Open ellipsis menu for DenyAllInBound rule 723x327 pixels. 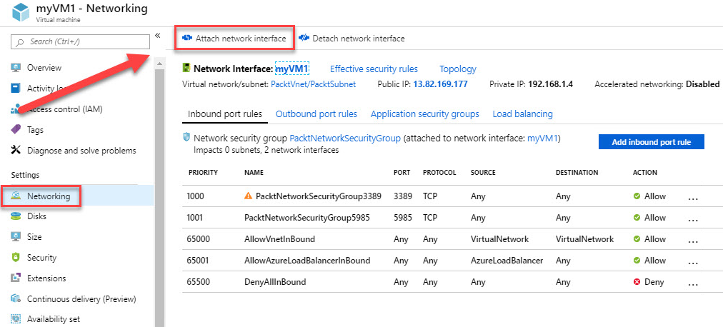pos(692,283)
